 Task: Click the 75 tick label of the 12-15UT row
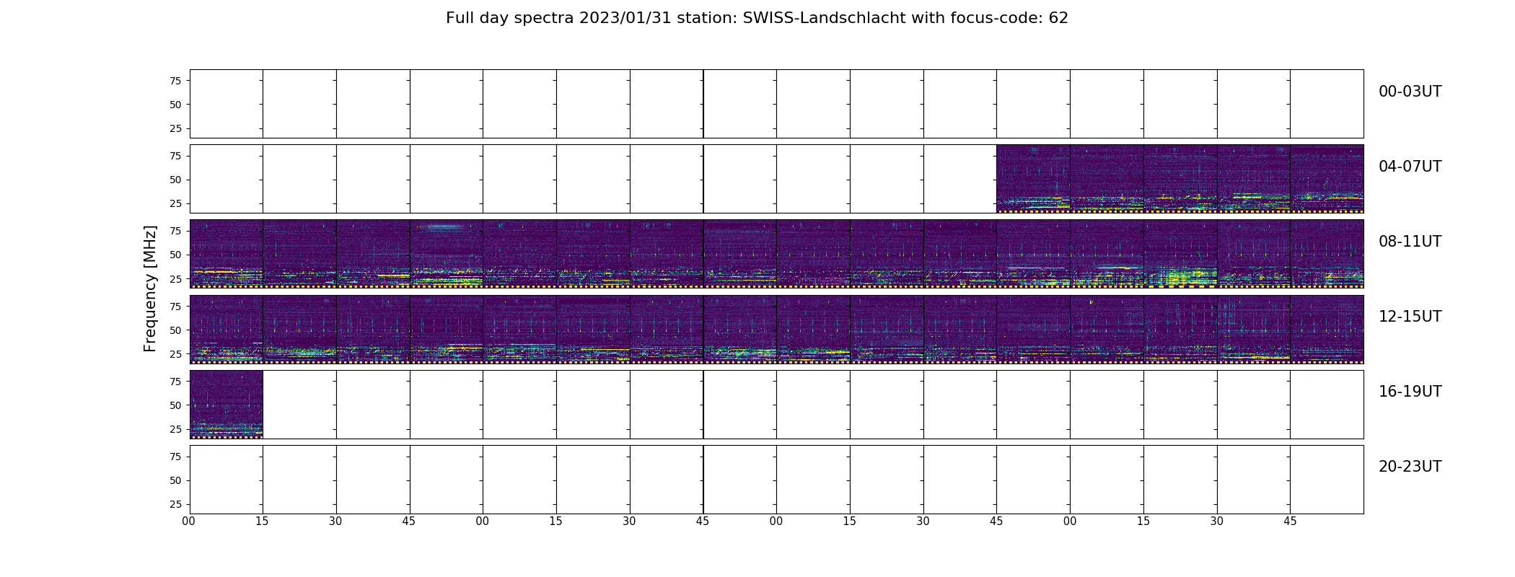[x=175, y=306]
